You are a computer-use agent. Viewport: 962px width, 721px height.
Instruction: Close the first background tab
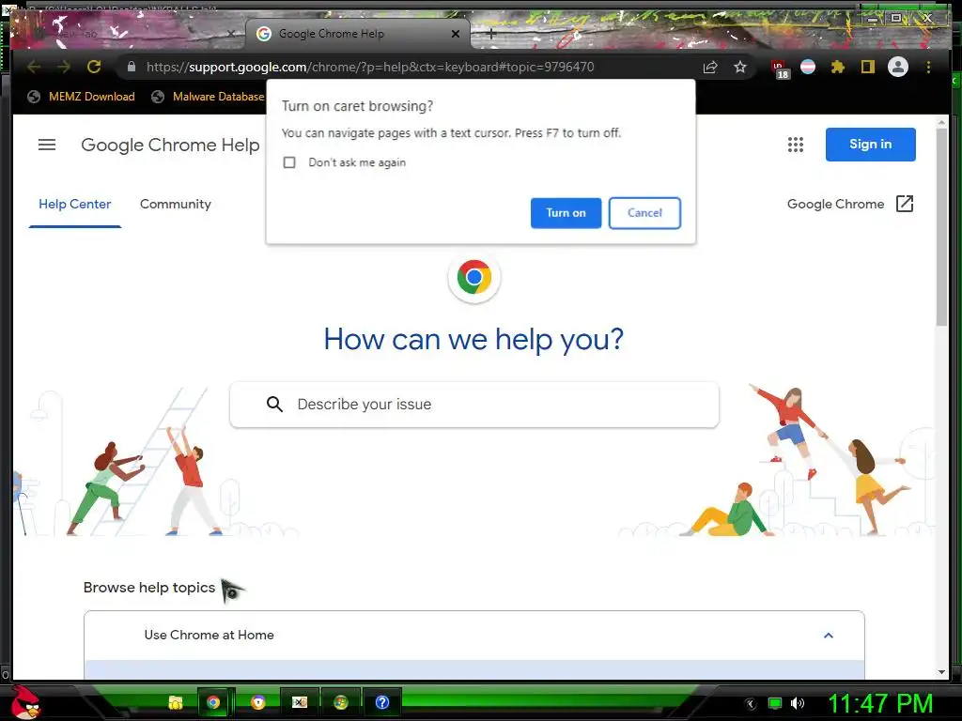pyautogui.click(x=232, y=34)
